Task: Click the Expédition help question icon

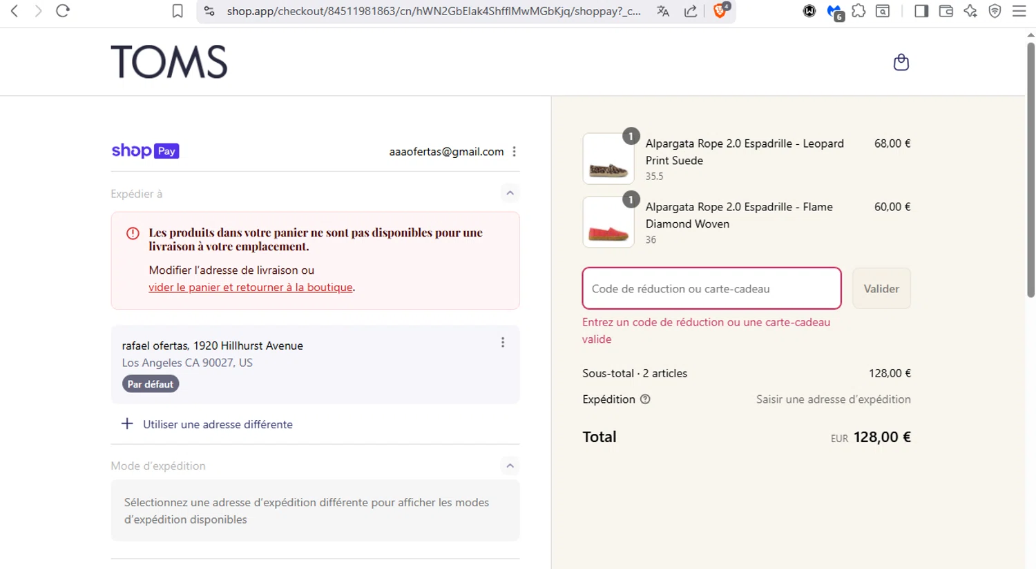Action: coord(645,399)
